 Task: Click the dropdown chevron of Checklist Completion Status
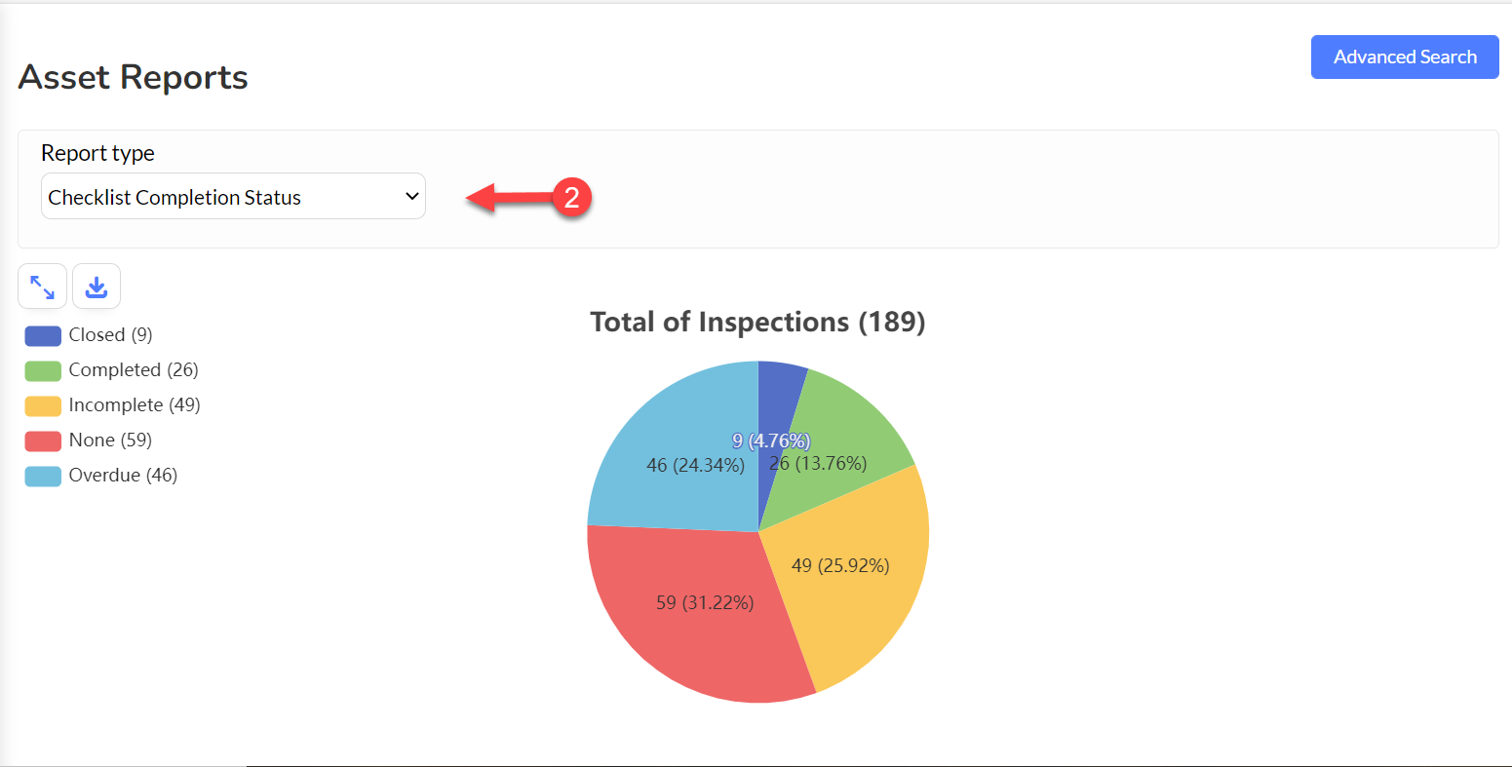410,196
